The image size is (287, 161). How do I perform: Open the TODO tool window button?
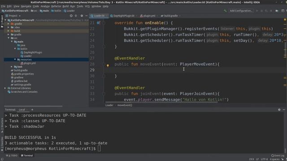[x=12, y=156]
